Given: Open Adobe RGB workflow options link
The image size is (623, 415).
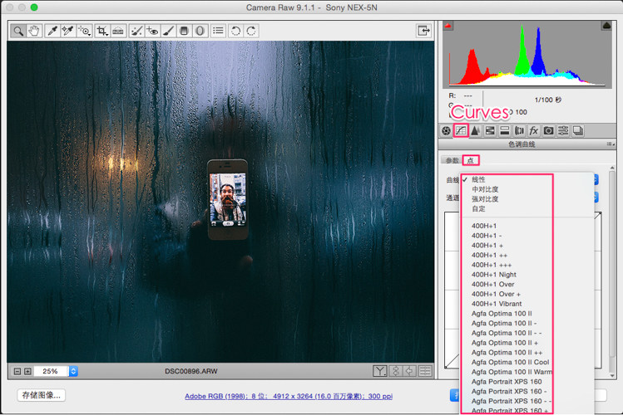Looking at the screenshot, I should coord(289,396).
